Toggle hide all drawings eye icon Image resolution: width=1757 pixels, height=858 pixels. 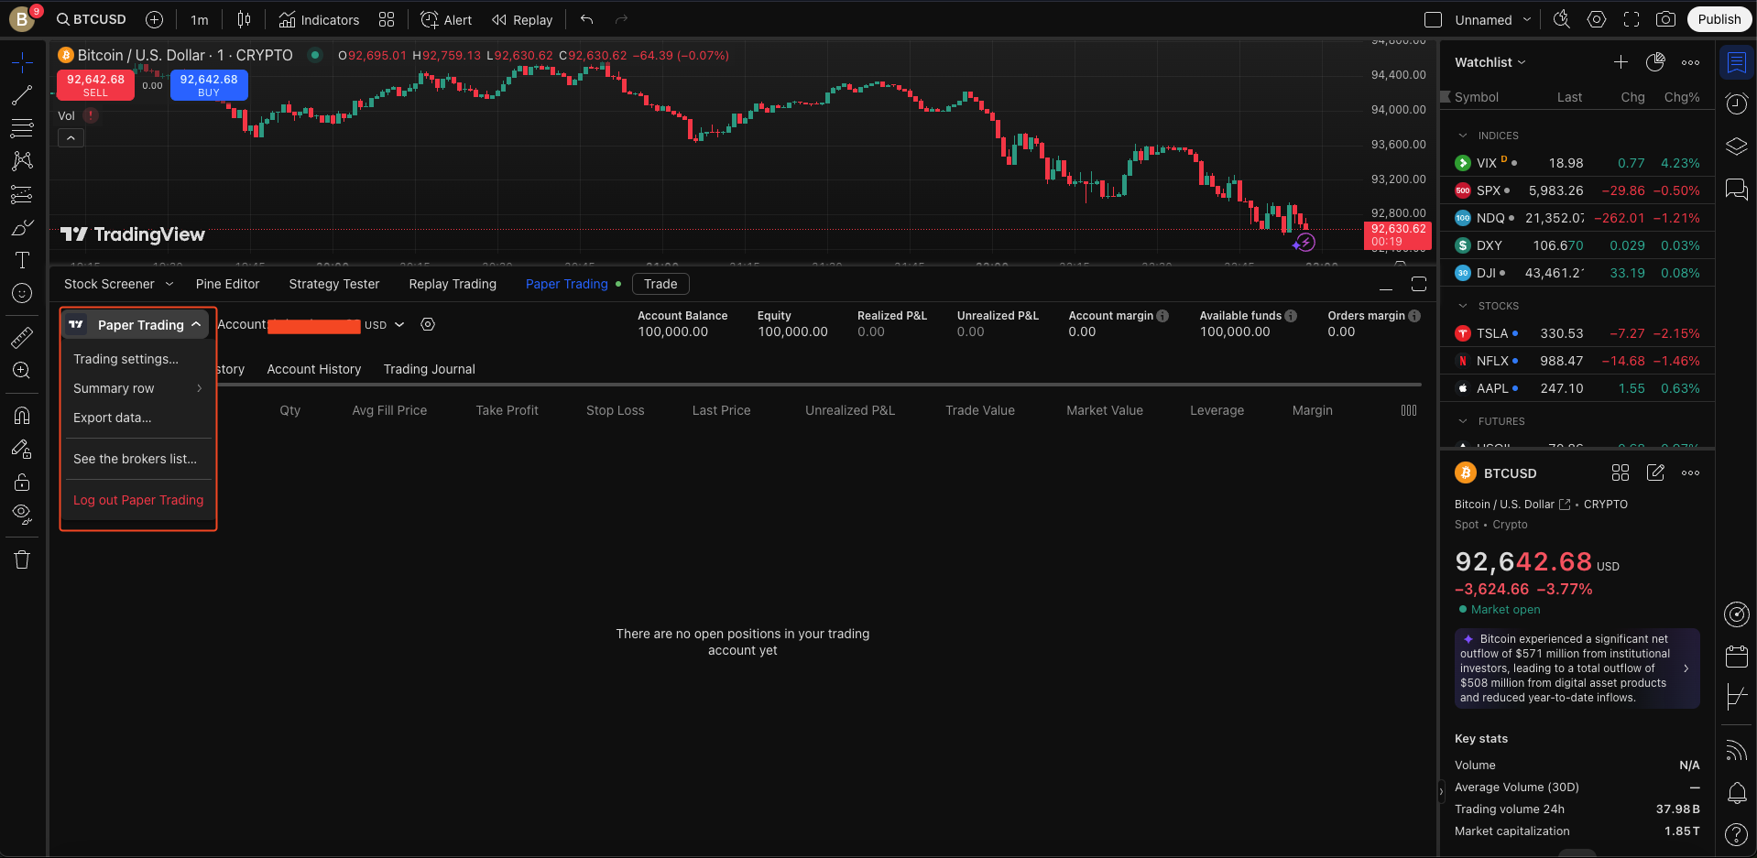tap(22, 513)
